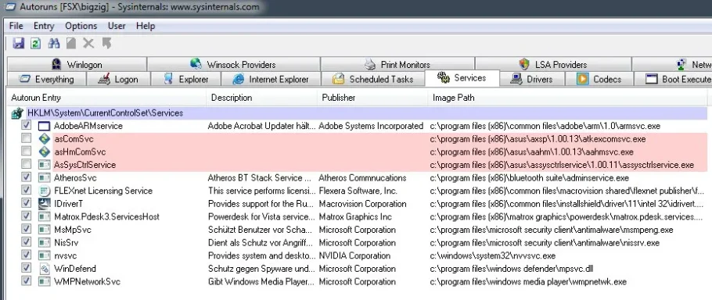Click the WMPNetworkSvc entry icon
Image resolution: width=712 pixels, height=300 pixels.
coord(44,281)
